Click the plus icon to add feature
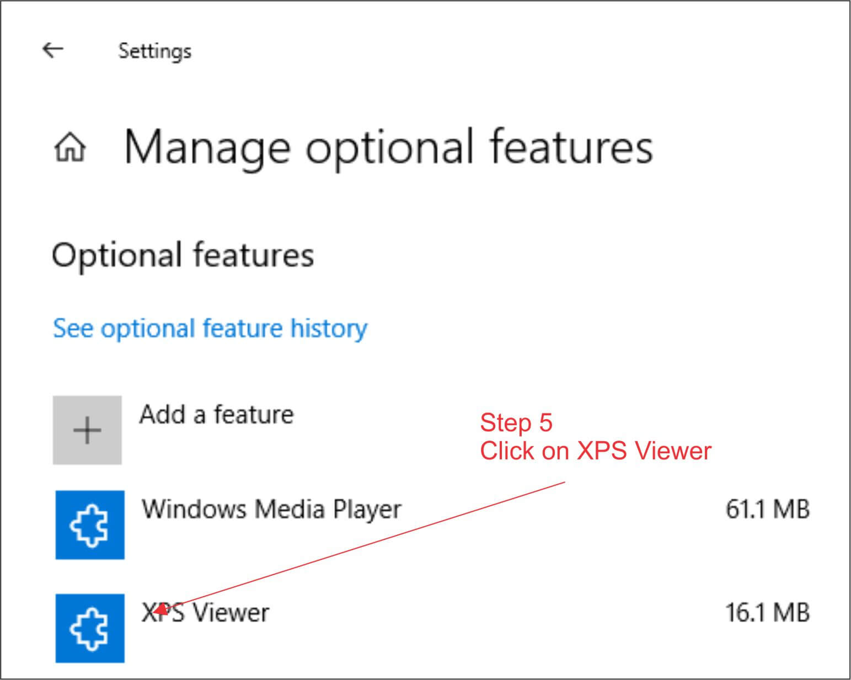The width and height of the screenshot is (851, 680). (87, 430)
